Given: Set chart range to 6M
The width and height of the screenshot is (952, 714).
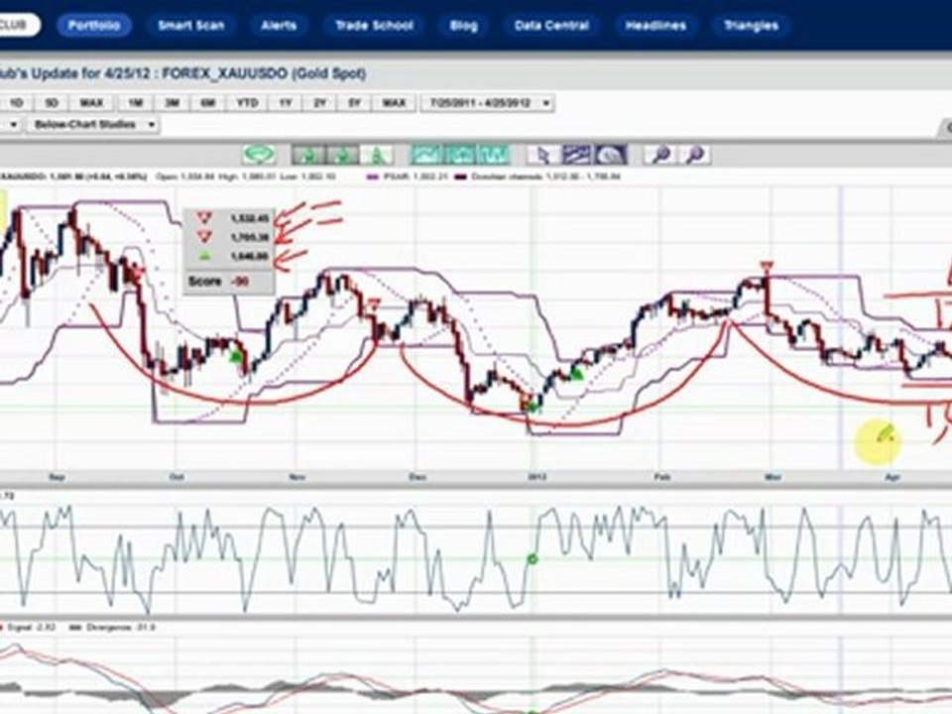Looking at the screenshot, I should pos(208,102).
